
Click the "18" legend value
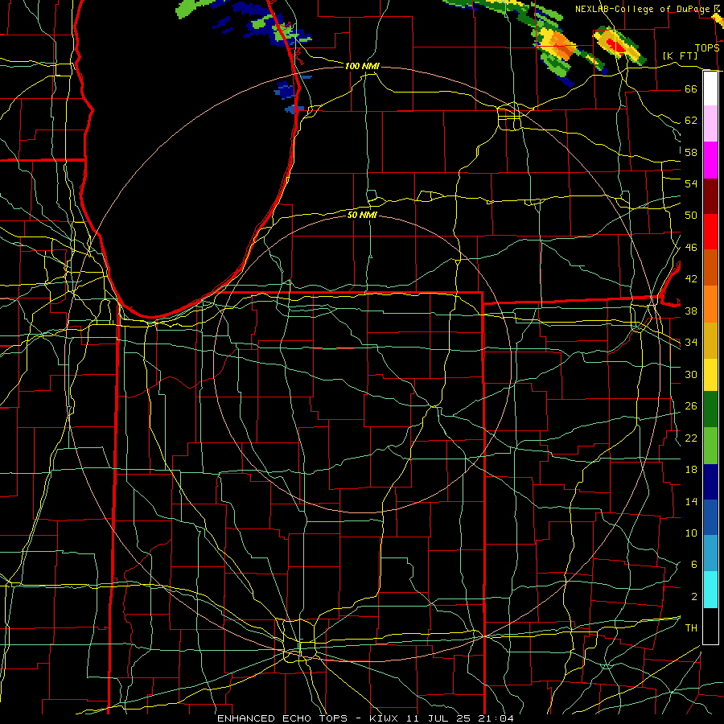691,470
